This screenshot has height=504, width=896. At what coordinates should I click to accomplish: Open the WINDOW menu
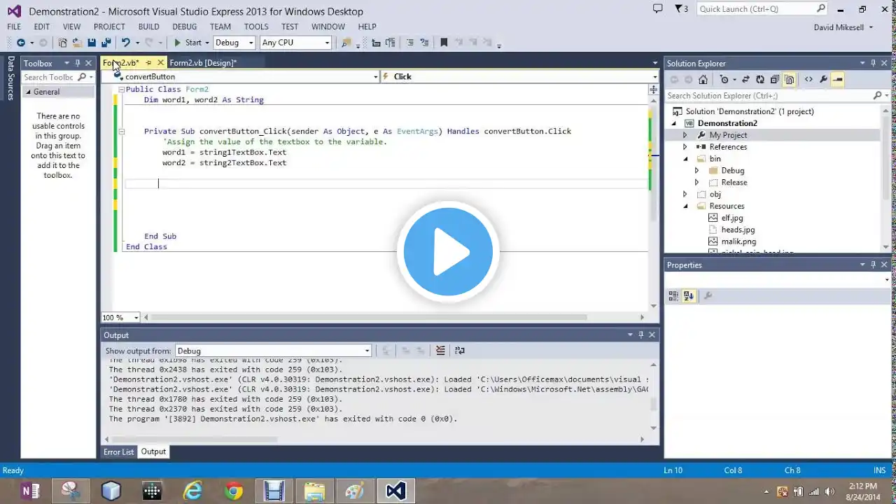pyautogui.click(x=328, y=27)
